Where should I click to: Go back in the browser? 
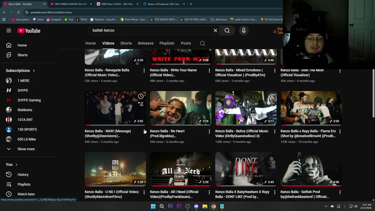tap(4, 12)
